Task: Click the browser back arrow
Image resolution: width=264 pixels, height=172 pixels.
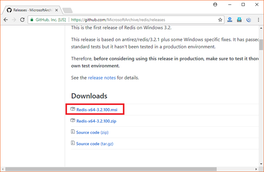Action: (x=6, y=19)
